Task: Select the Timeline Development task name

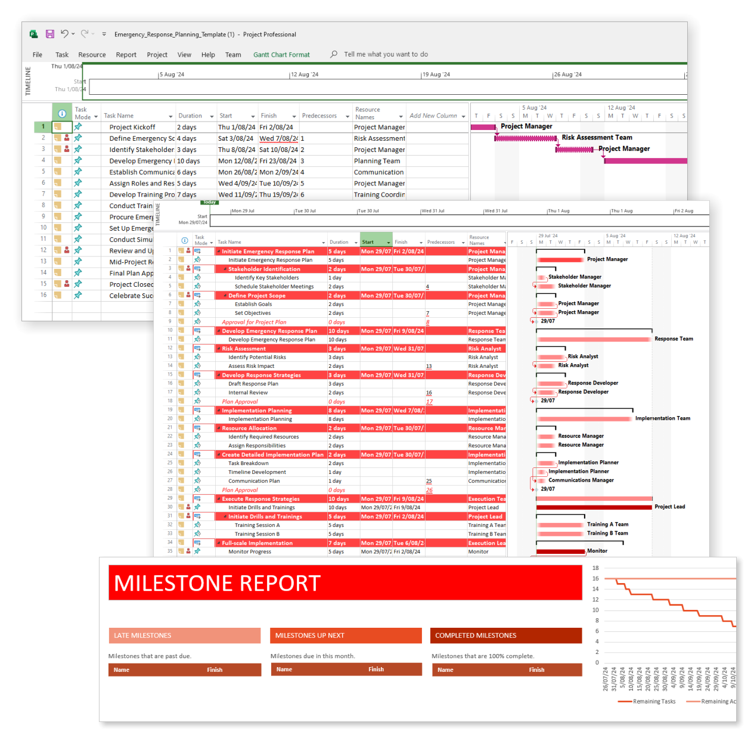Action: [x=257, y=472]
